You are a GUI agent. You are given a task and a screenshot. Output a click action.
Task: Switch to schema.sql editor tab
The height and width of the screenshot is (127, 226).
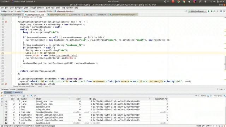pos(75,15)
